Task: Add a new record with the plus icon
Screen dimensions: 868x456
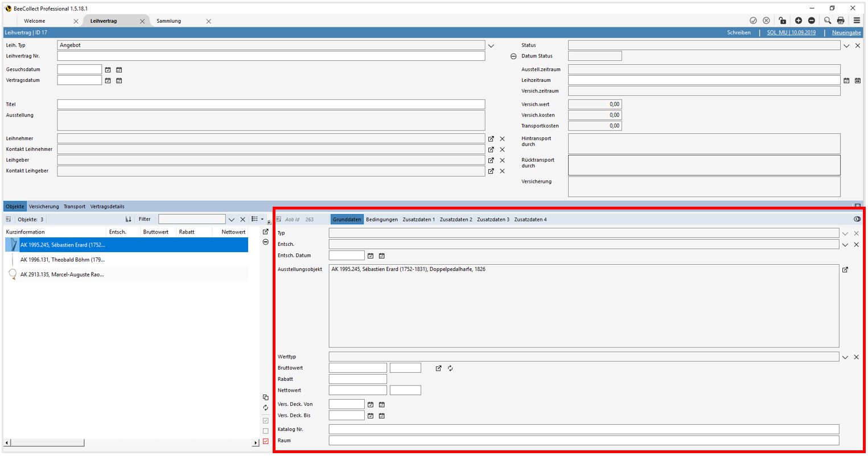Action: click(x=798, y=20)
